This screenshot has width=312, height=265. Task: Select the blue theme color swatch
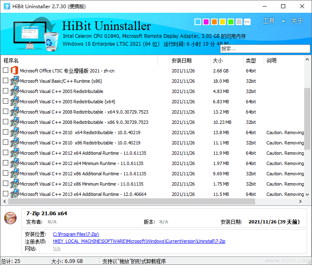click(198, 22)
